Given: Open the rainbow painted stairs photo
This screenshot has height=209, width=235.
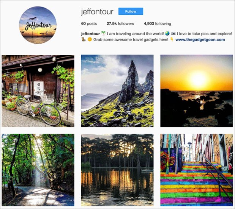Looking at the screenshot, I should (197, 170).
